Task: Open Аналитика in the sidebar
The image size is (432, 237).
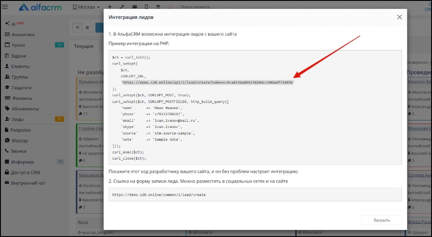Action: pyautogui.click(x=23, y=34)
